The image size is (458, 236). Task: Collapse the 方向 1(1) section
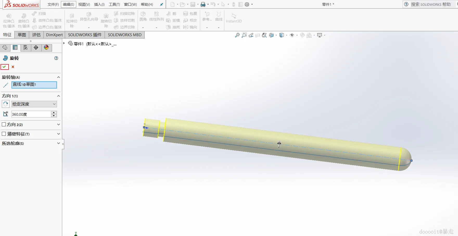click(59, 96)
